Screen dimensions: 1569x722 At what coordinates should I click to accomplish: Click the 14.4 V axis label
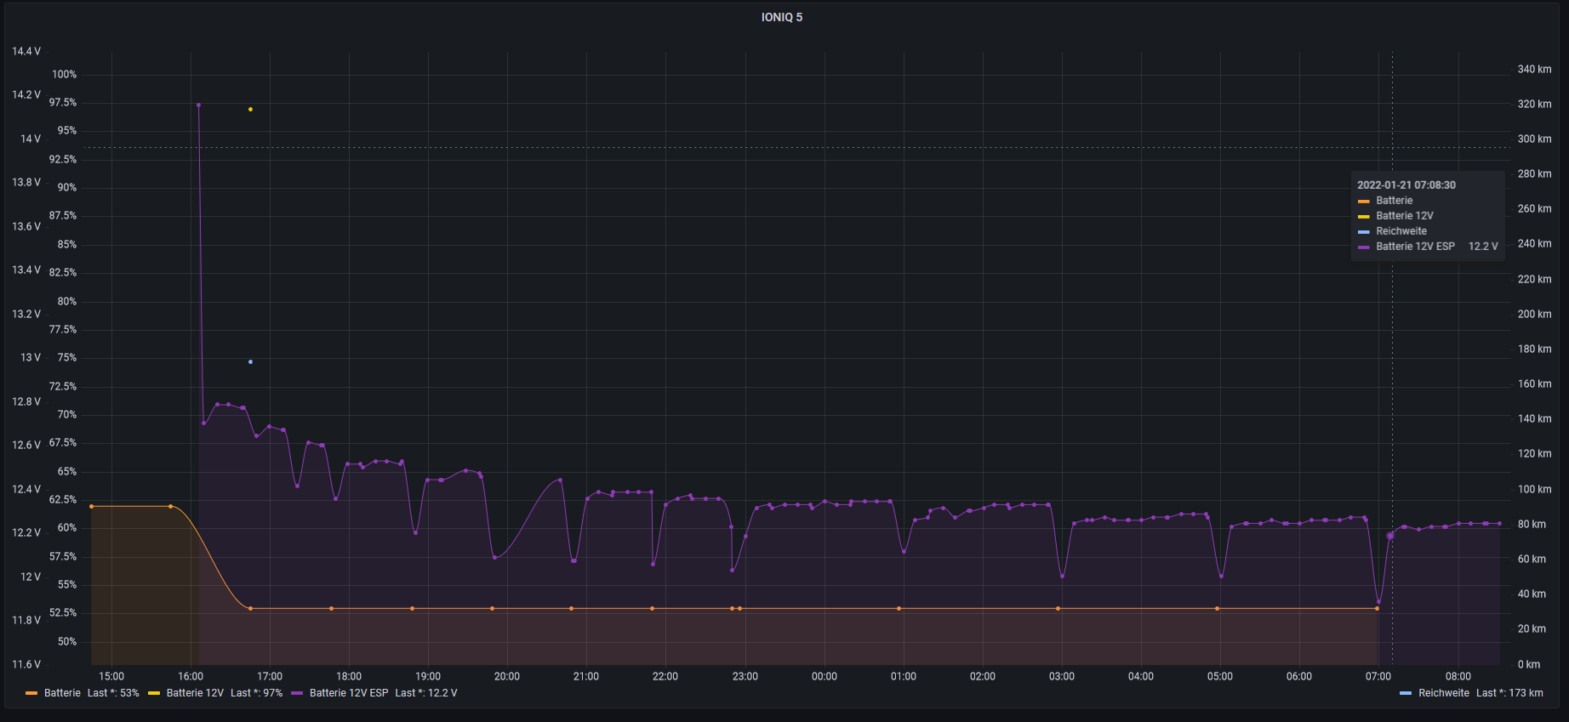pyautogui.click(x=26, y=51)
